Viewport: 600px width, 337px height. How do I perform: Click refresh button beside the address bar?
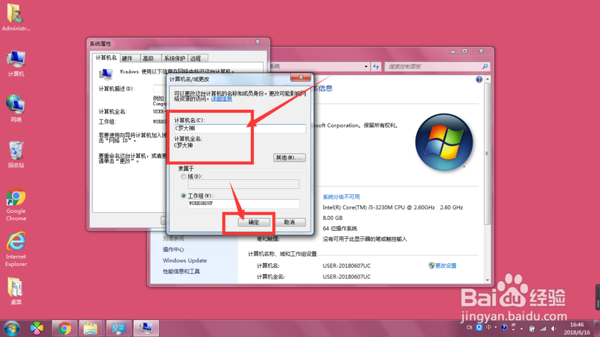coord(376,67)
